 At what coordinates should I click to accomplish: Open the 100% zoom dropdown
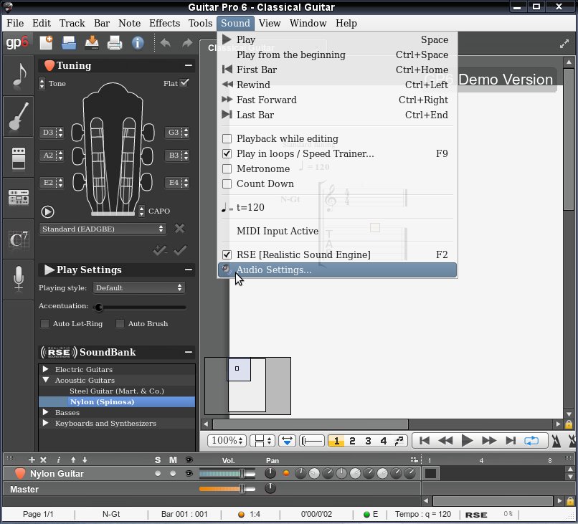(x=227, y=441)
